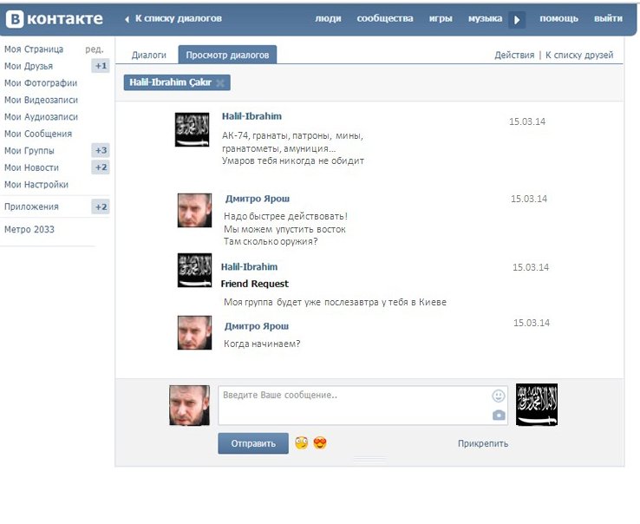640x524 pixels.
Task: Click the camera attach photo icon
Action: [499, 416]
